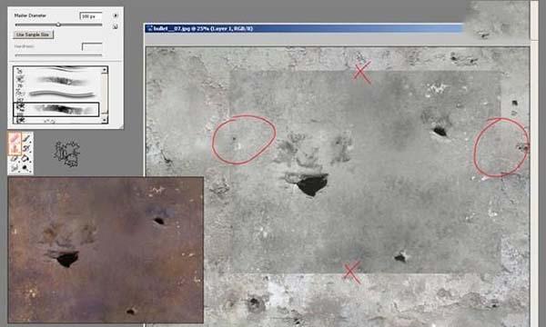Pick the Paint Bucket tool
The width and height of the screenshot is (546, 327).
tap(26, 159)
